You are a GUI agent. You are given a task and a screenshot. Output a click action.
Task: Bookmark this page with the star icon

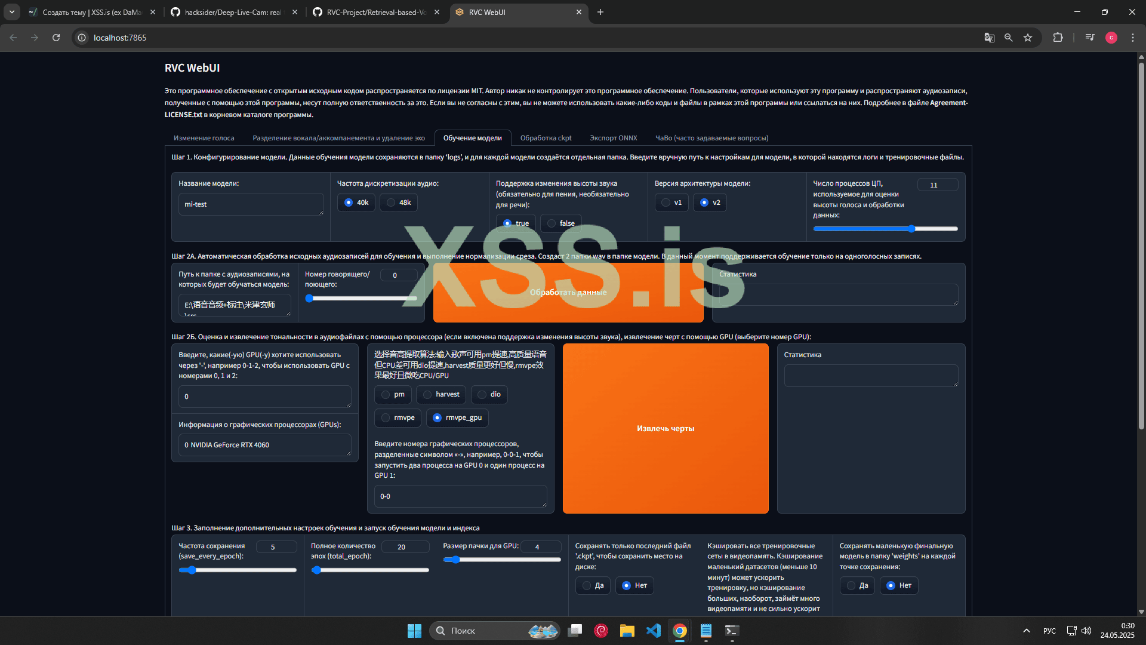(1028, 38)
